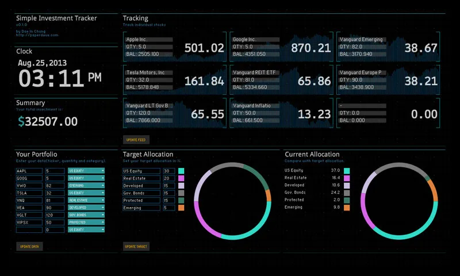Focus the quantity field showing 90 for VEA
This screenshot has width=460, height=276.
point(55,208)
